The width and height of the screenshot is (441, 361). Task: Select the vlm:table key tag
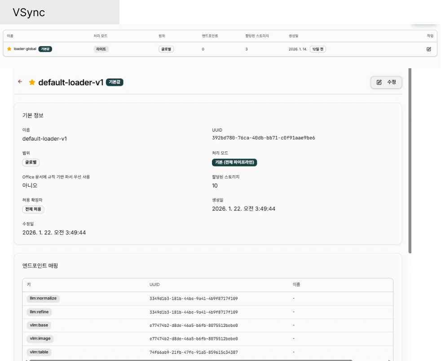tap(39, 352)
